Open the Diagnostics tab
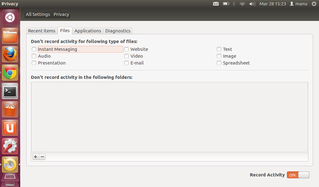Screen dimensions: 319x187 tap(118, 31)
